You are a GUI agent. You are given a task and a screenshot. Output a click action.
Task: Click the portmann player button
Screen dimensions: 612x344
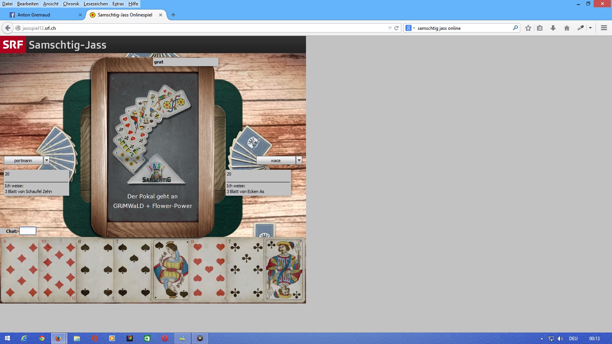[23, 161]
